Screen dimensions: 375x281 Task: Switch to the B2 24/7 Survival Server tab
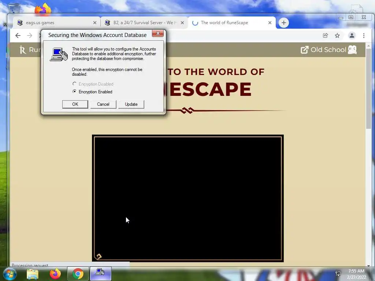click(144, 23)
